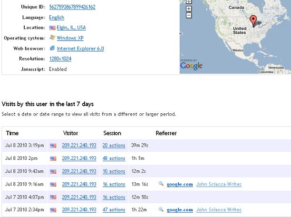Click the Canada label on the map

click(x=236, y=8)
